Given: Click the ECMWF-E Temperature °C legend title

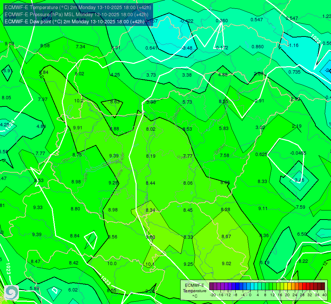Looking at the screenshot, I should point(194,291).
